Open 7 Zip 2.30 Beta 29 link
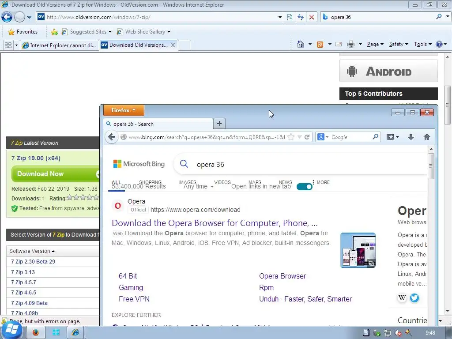This screenshot has height=339, width=452. (x=33, y=261)
